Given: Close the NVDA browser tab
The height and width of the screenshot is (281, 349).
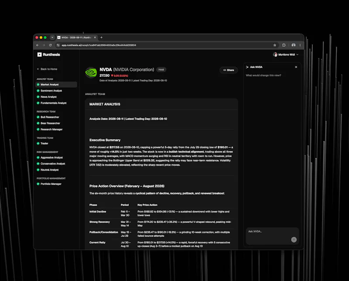Looking at the screenshot, I should [95, 38].
